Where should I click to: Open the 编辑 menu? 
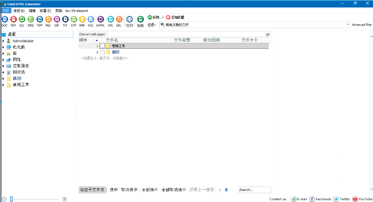pos(32,11)
